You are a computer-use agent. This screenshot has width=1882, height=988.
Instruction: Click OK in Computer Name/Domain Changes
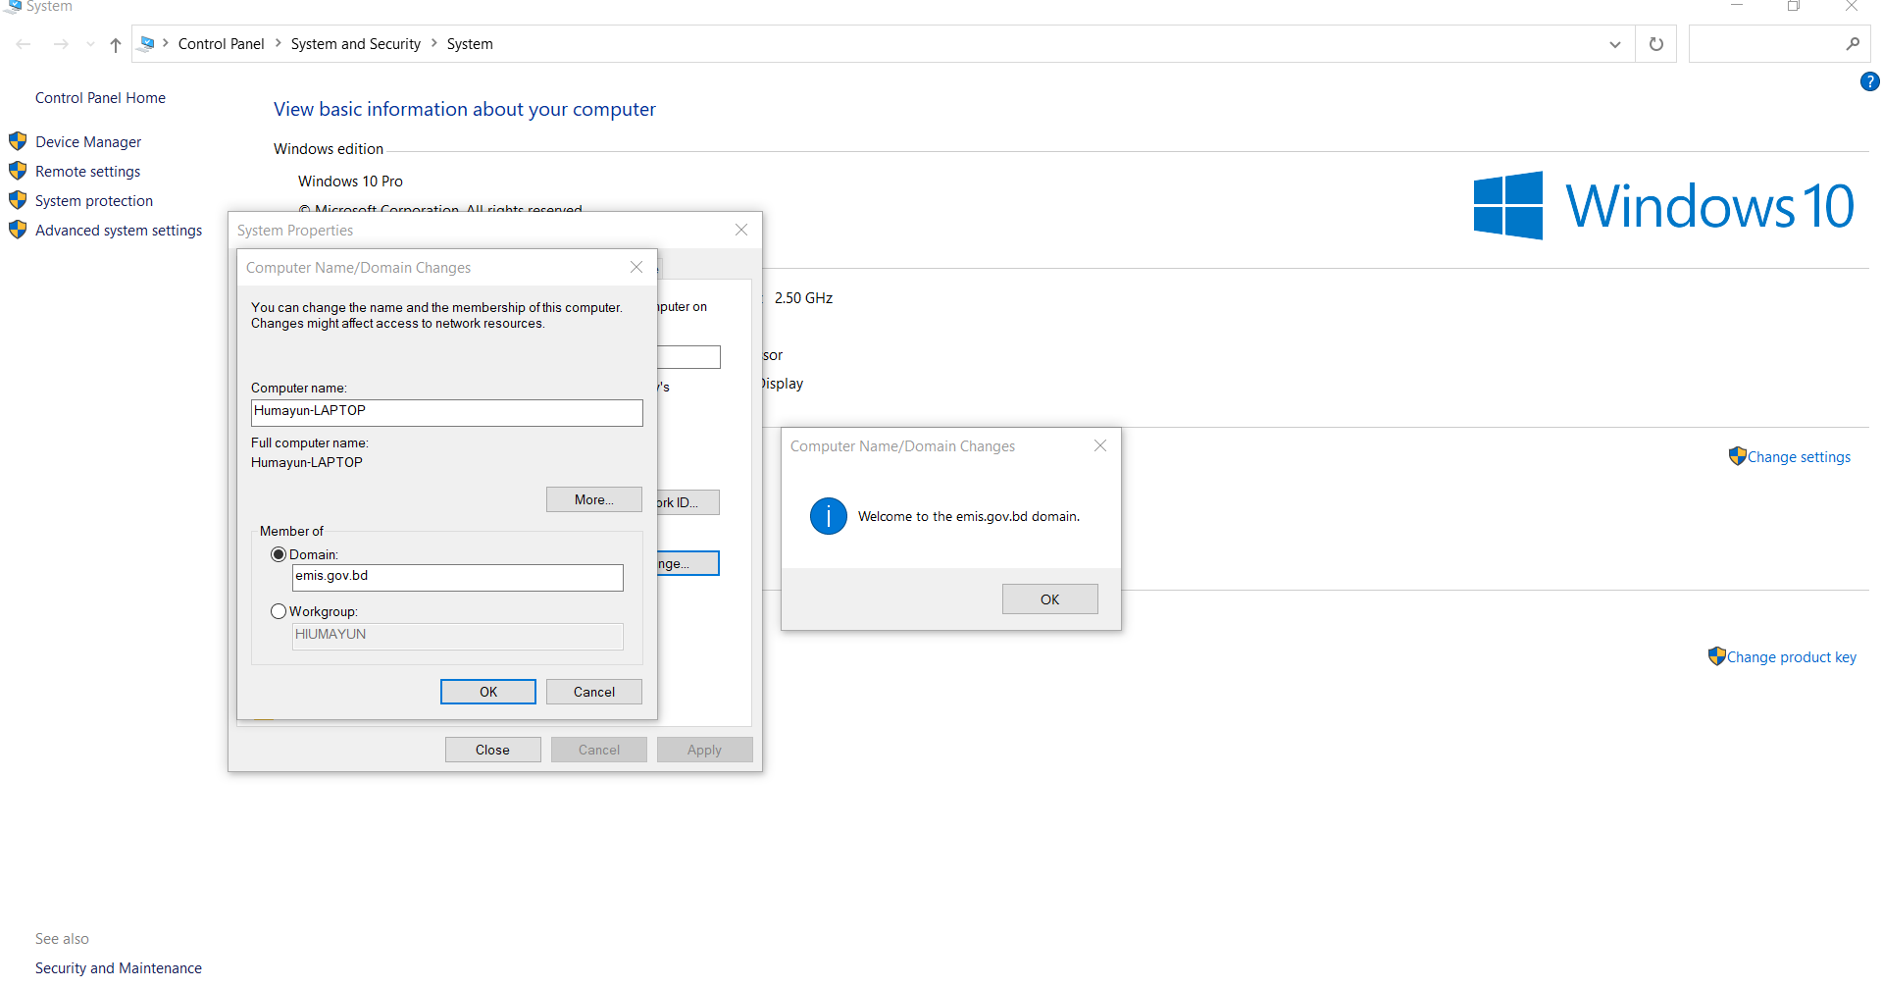488,692
